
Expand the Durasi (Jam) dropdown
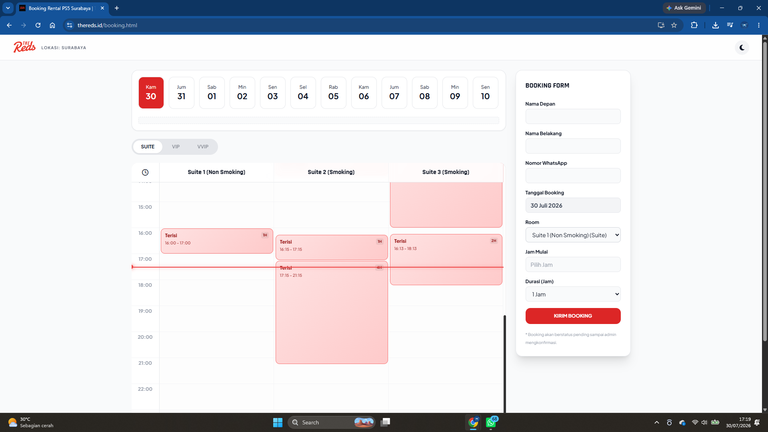point(573,294)
